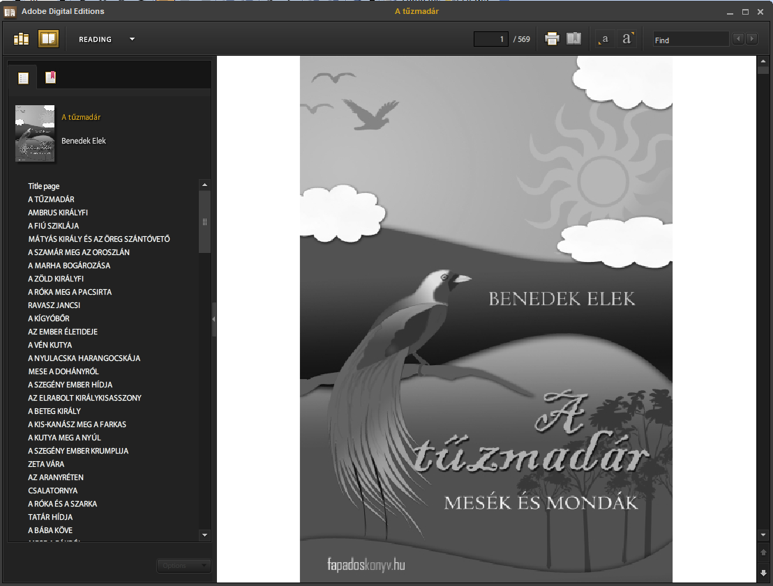Open chapter 'AMBRUS KIRÁLYFI'

58,213
